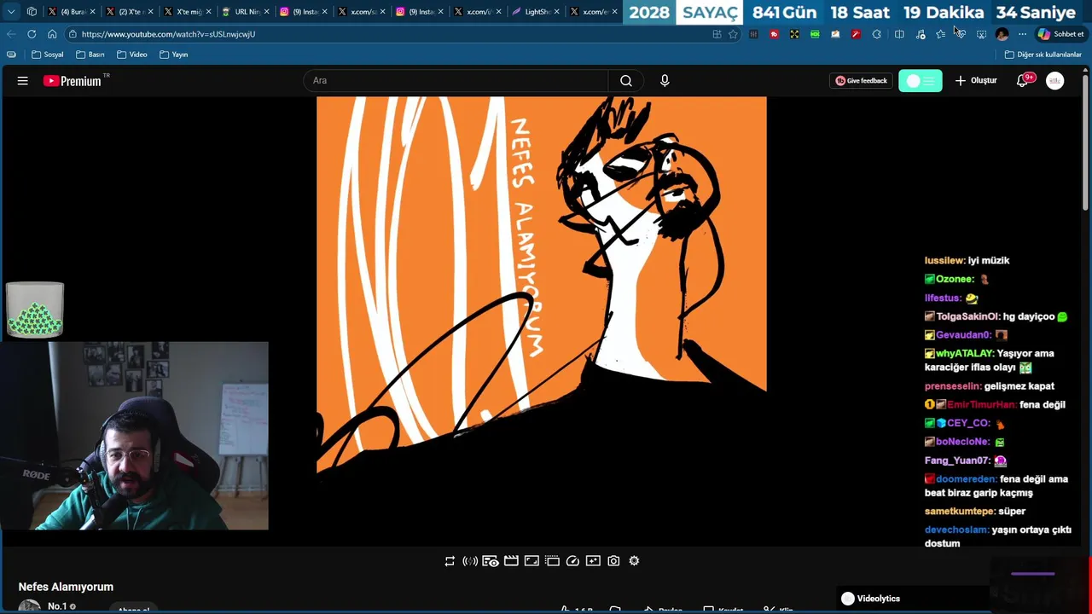Click the screen-with-eye icon under the video
Viewport: 1092px width, 614px height.
491,561
